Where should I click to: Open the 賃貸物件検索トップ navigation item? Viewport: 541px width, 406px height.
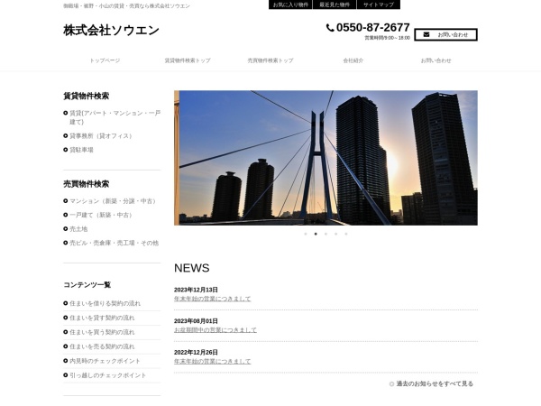pos(188,60)
